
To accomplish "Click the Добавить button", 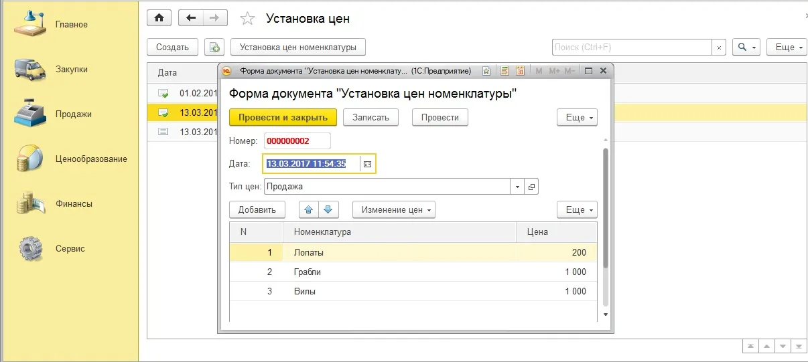I will coord(257,209).
